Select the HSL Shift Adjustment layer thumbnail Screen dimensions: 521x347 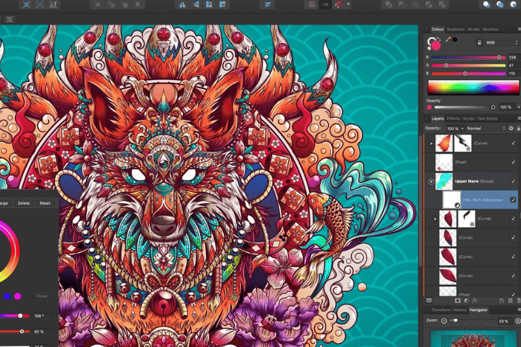pyautogui.click(x=451, y=200)
